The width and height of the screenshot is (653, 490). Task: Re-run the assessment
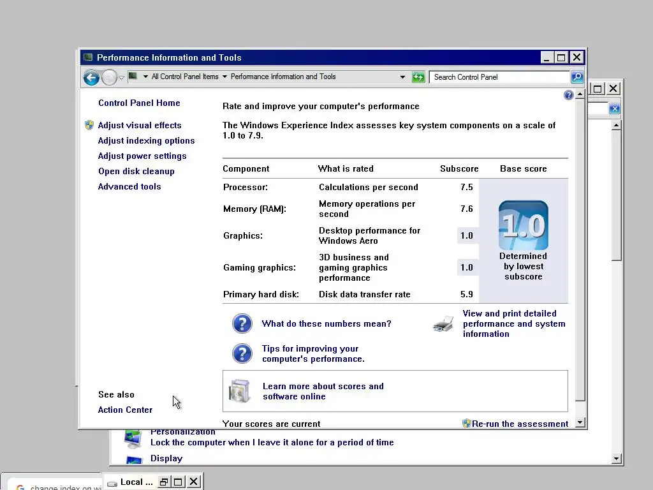pos(520,424)
